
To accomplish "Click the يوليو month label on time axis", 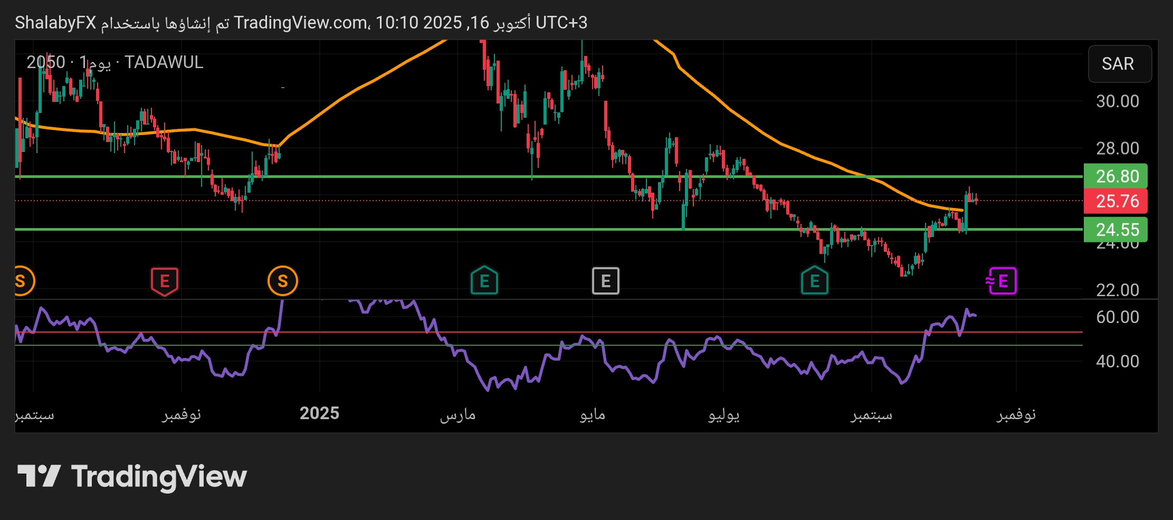I will [723, 415].
